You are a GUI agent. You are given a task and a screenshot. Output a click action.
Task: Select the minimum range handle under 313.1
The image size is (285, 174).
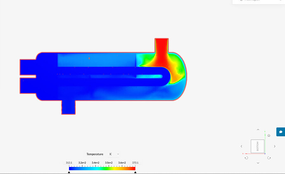[x=69, y=172]
